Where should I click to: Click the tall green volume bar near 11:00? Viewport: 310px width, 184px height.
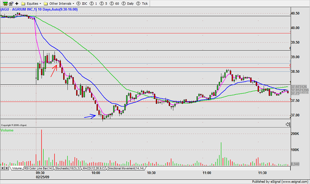point(221,154)
